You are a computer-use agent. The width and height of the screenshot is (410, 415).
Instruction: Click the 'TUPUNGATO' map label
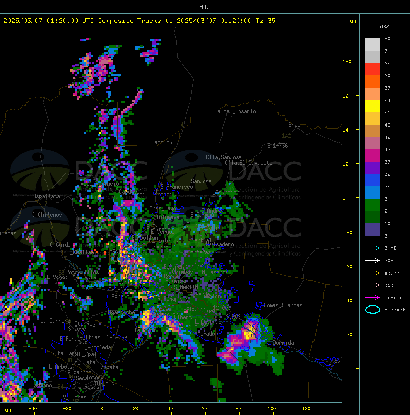80,343
